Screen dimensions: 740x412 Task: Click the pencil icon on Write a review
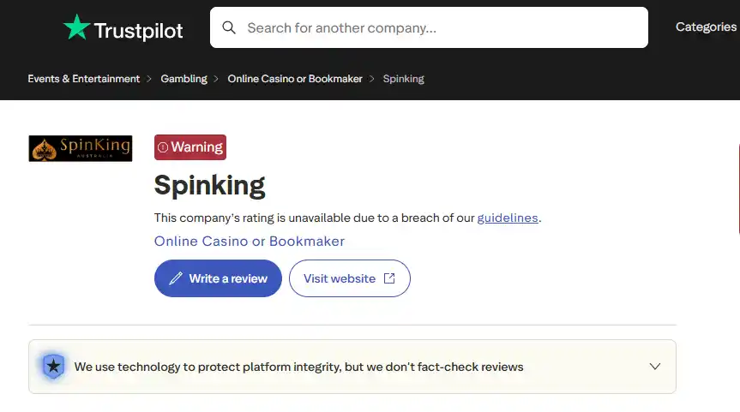pos(176,278)
